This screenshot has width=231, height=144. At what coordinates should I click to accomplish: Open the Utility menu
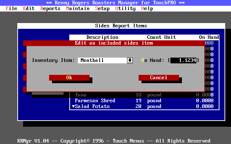[x=125, y=9]
